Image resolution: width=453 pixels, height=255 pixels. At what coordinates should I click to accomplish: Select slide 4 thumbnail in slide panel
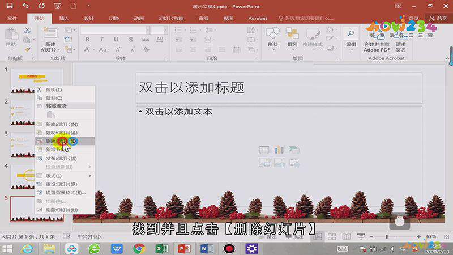(23, 177)
